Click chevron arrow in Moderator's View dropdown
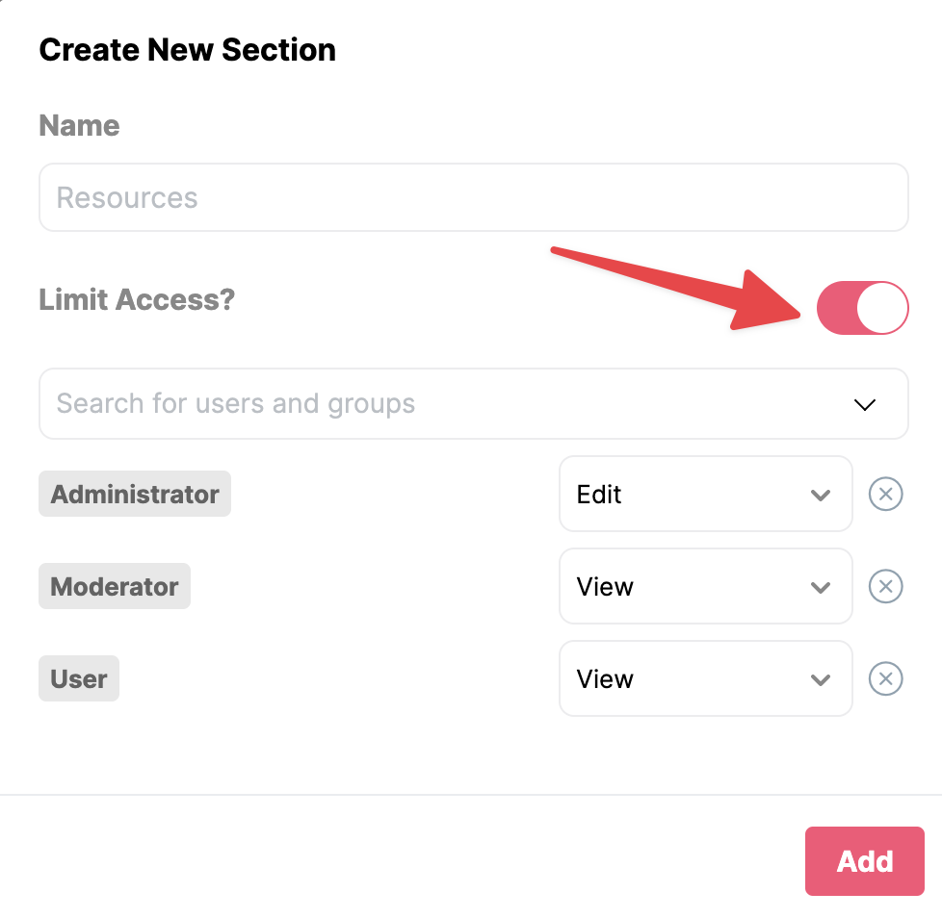 (820, 587)
